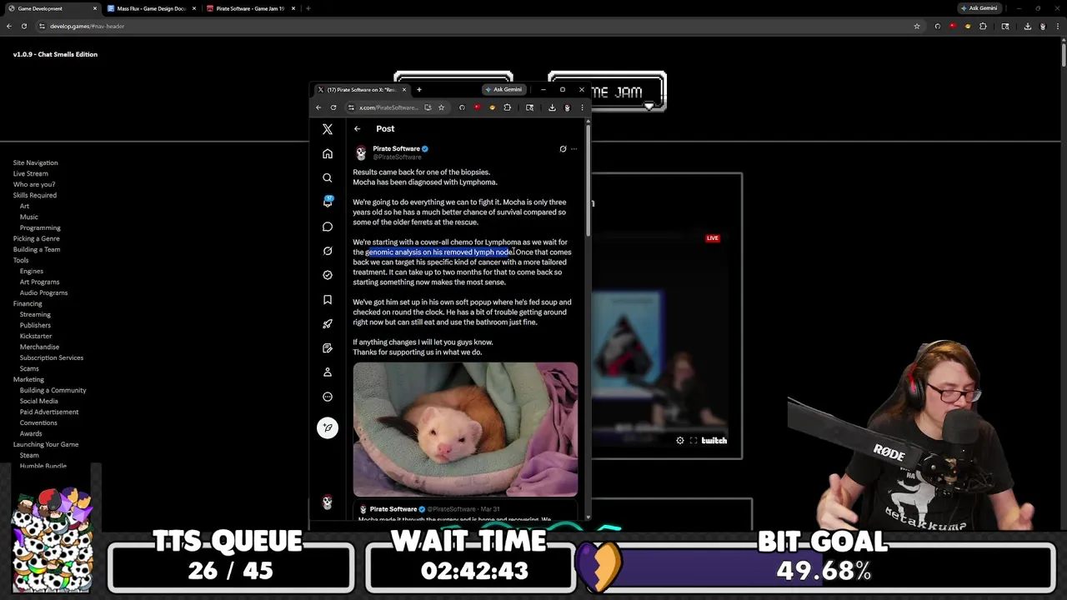Open X profile person icon
Viewport: 1067px width, 600px height.
coord(328,372)
